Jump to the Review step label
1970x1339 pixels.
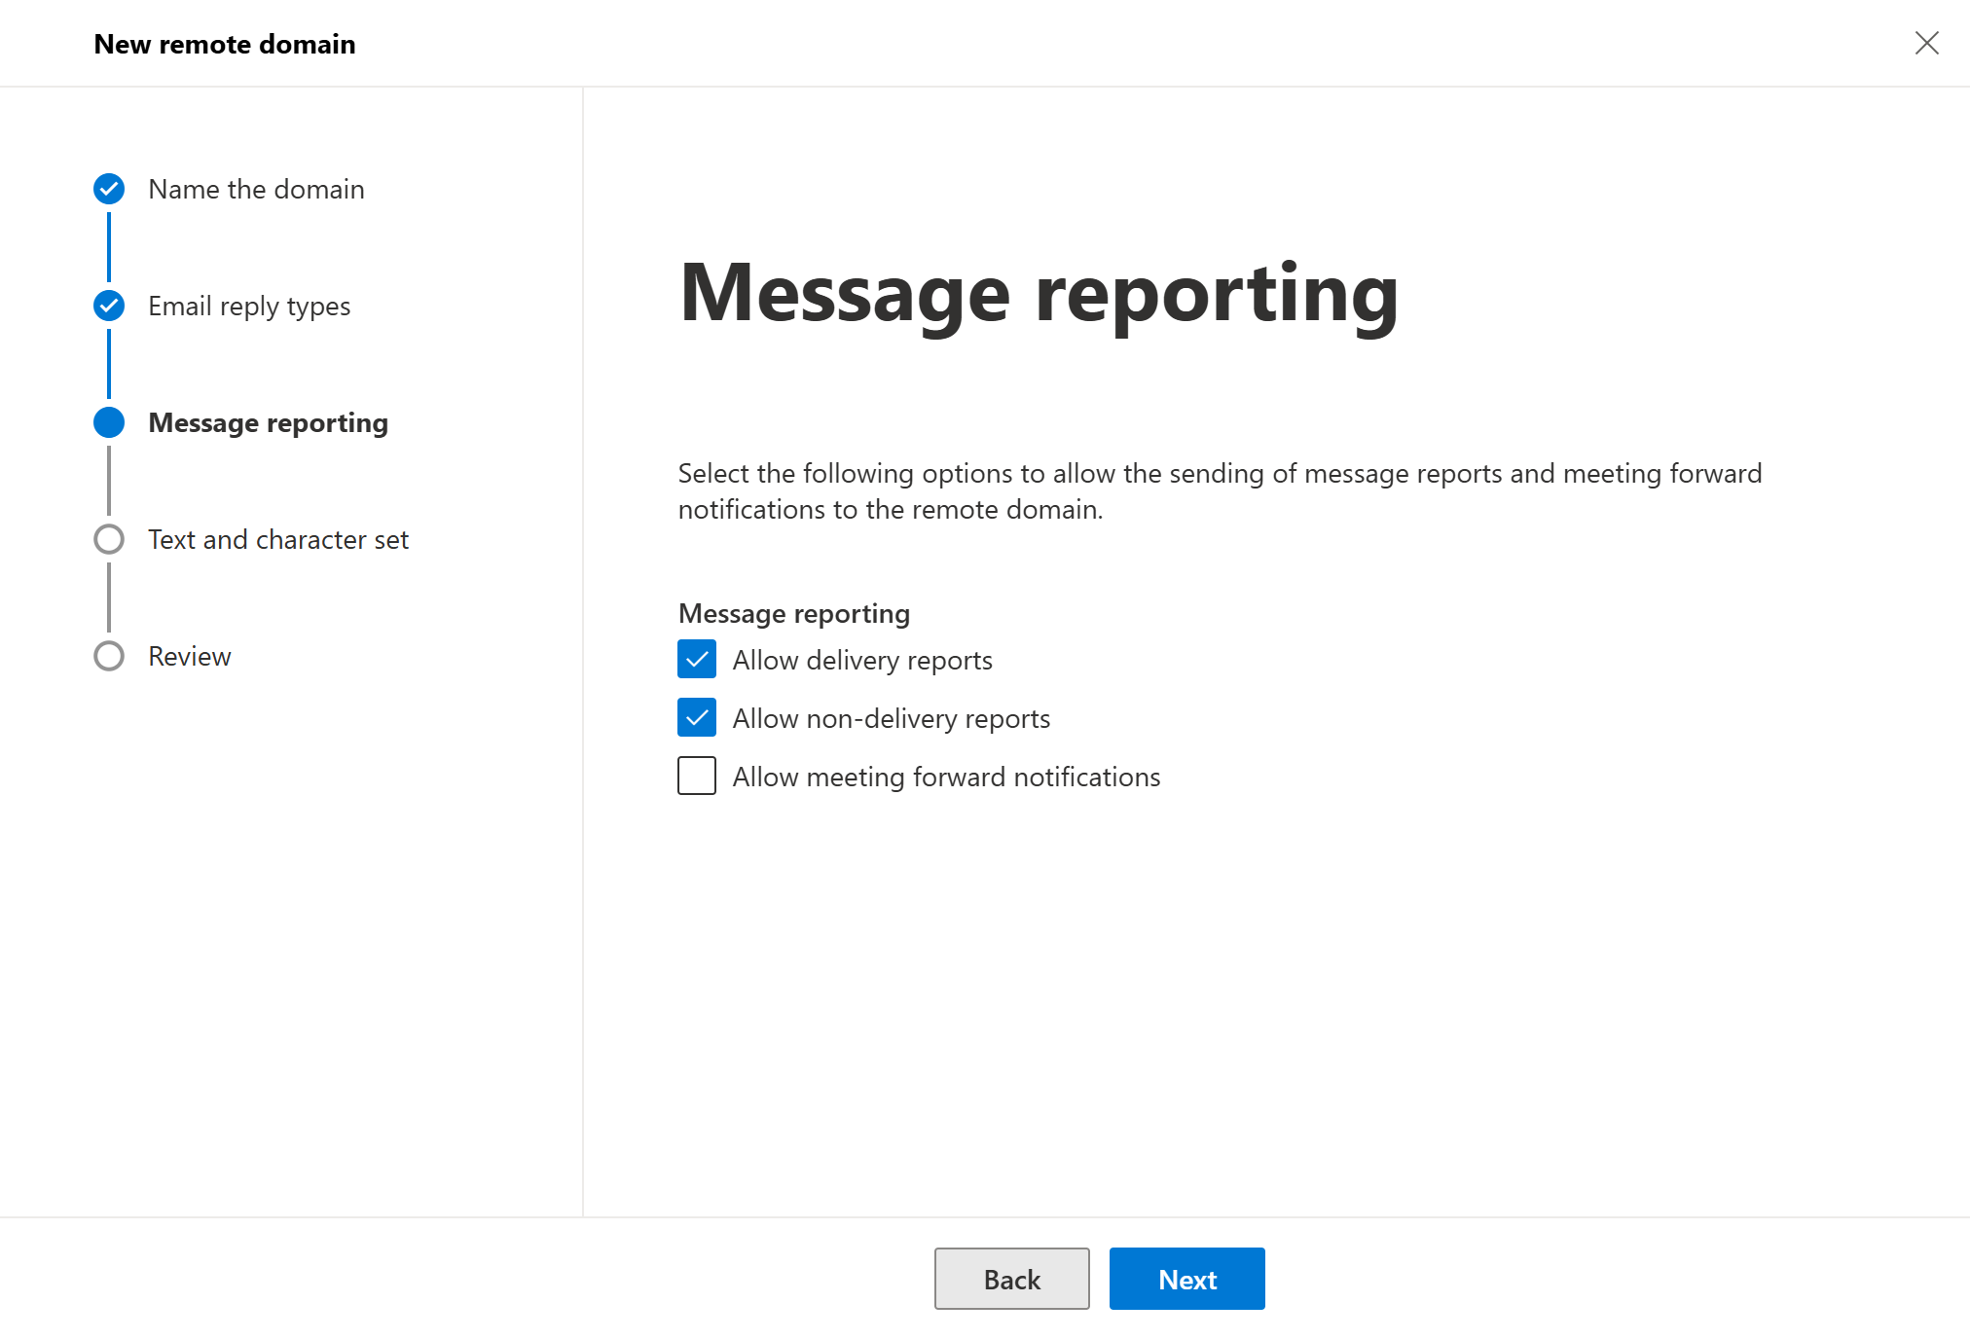190,656
